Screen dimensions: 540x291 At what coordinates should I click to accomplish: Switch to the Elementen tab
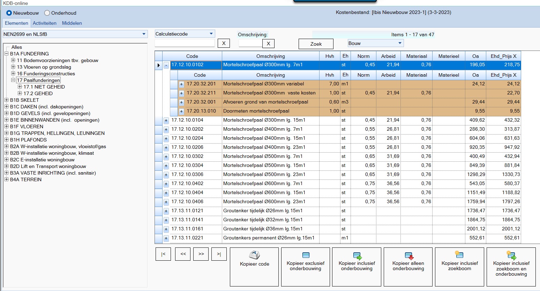[16, 23]
